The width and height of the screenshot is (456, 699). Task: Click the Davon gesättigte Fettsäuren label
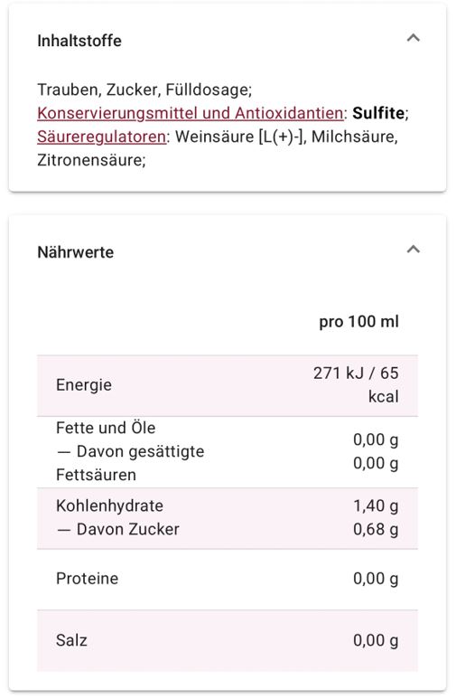click(x=130, y=463)
